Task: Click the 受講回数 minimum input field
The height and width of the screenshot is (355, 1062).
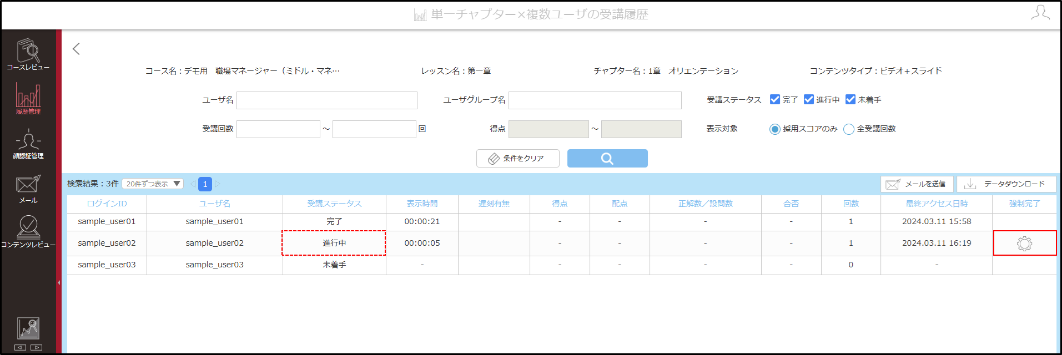Action: 278,129
